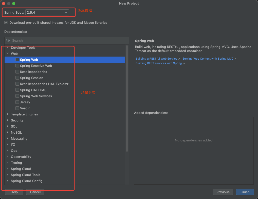Check the Spring Session checkbox

point(17,78)
